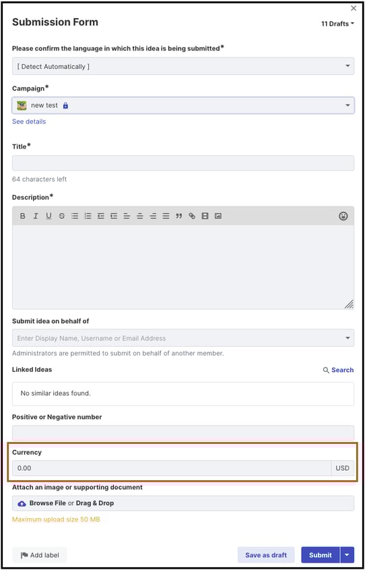Insert a bulleted list in description

[x=75, y=216]
